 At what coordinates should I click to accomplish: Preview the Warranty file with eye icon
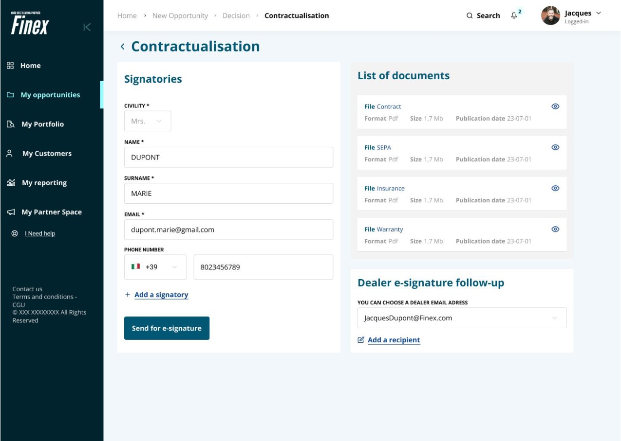[x=555, y=229]
